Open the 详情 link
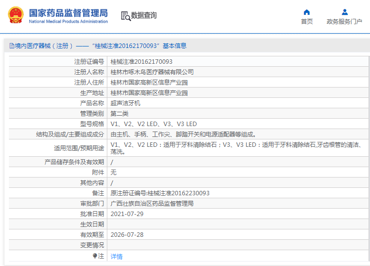Viewport: 370px width, 266px height. [x=117, y=256]
